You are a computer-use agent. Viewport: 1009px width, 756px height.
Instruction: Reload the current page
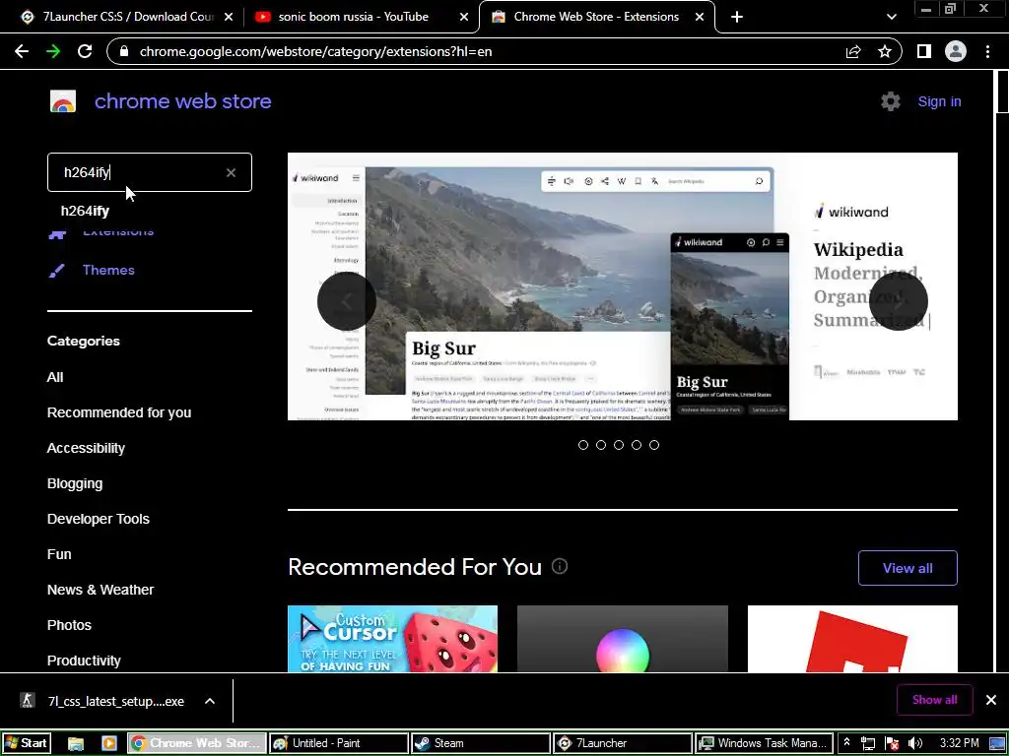(85, 51)
